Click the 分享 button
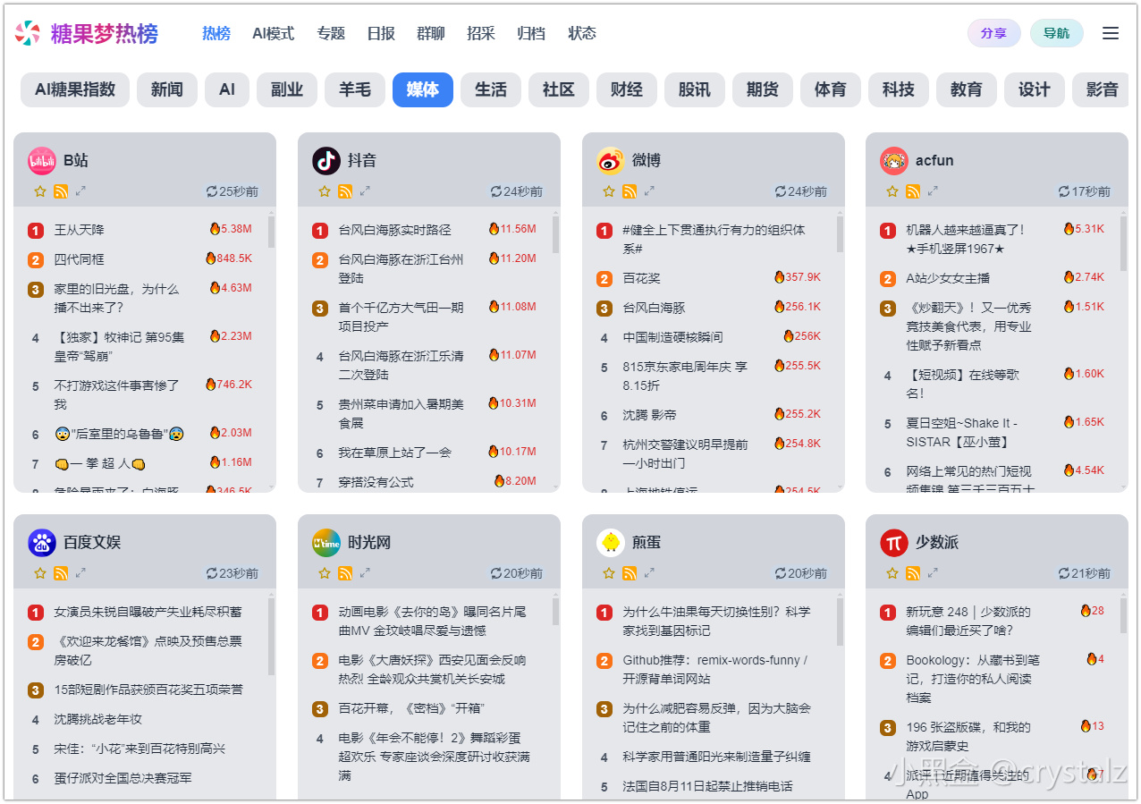 pos(994,33)
